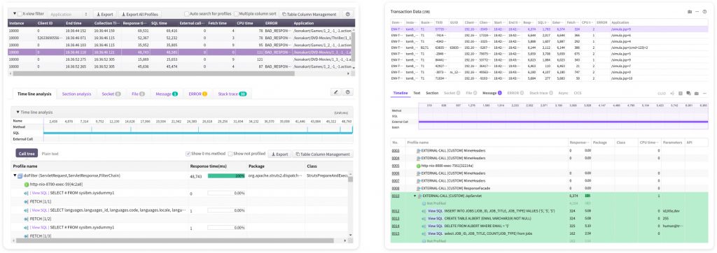The height and width of the screenshot is (253, 717).
Task: Switch to Text tab in Transaction Data
Action: [417, 93]
